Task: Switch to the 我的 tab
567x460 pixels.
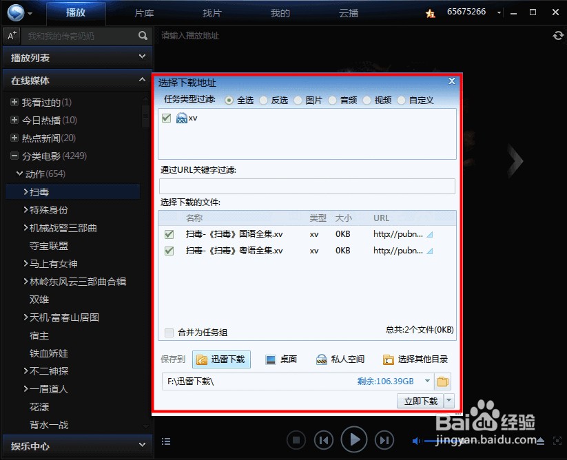Action: pos(280,13)
